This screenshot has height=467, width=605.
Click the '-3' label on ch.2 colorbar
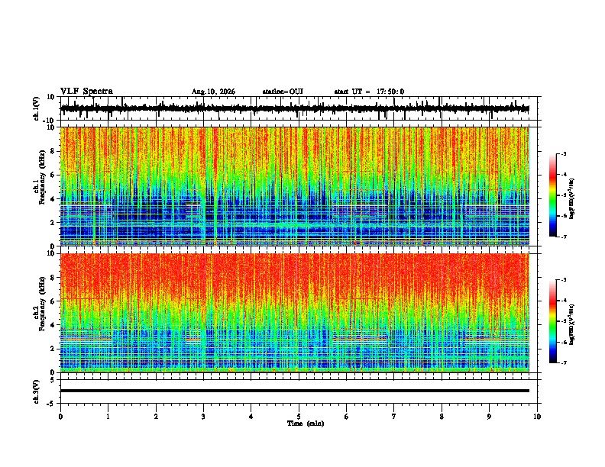(564, 280)
